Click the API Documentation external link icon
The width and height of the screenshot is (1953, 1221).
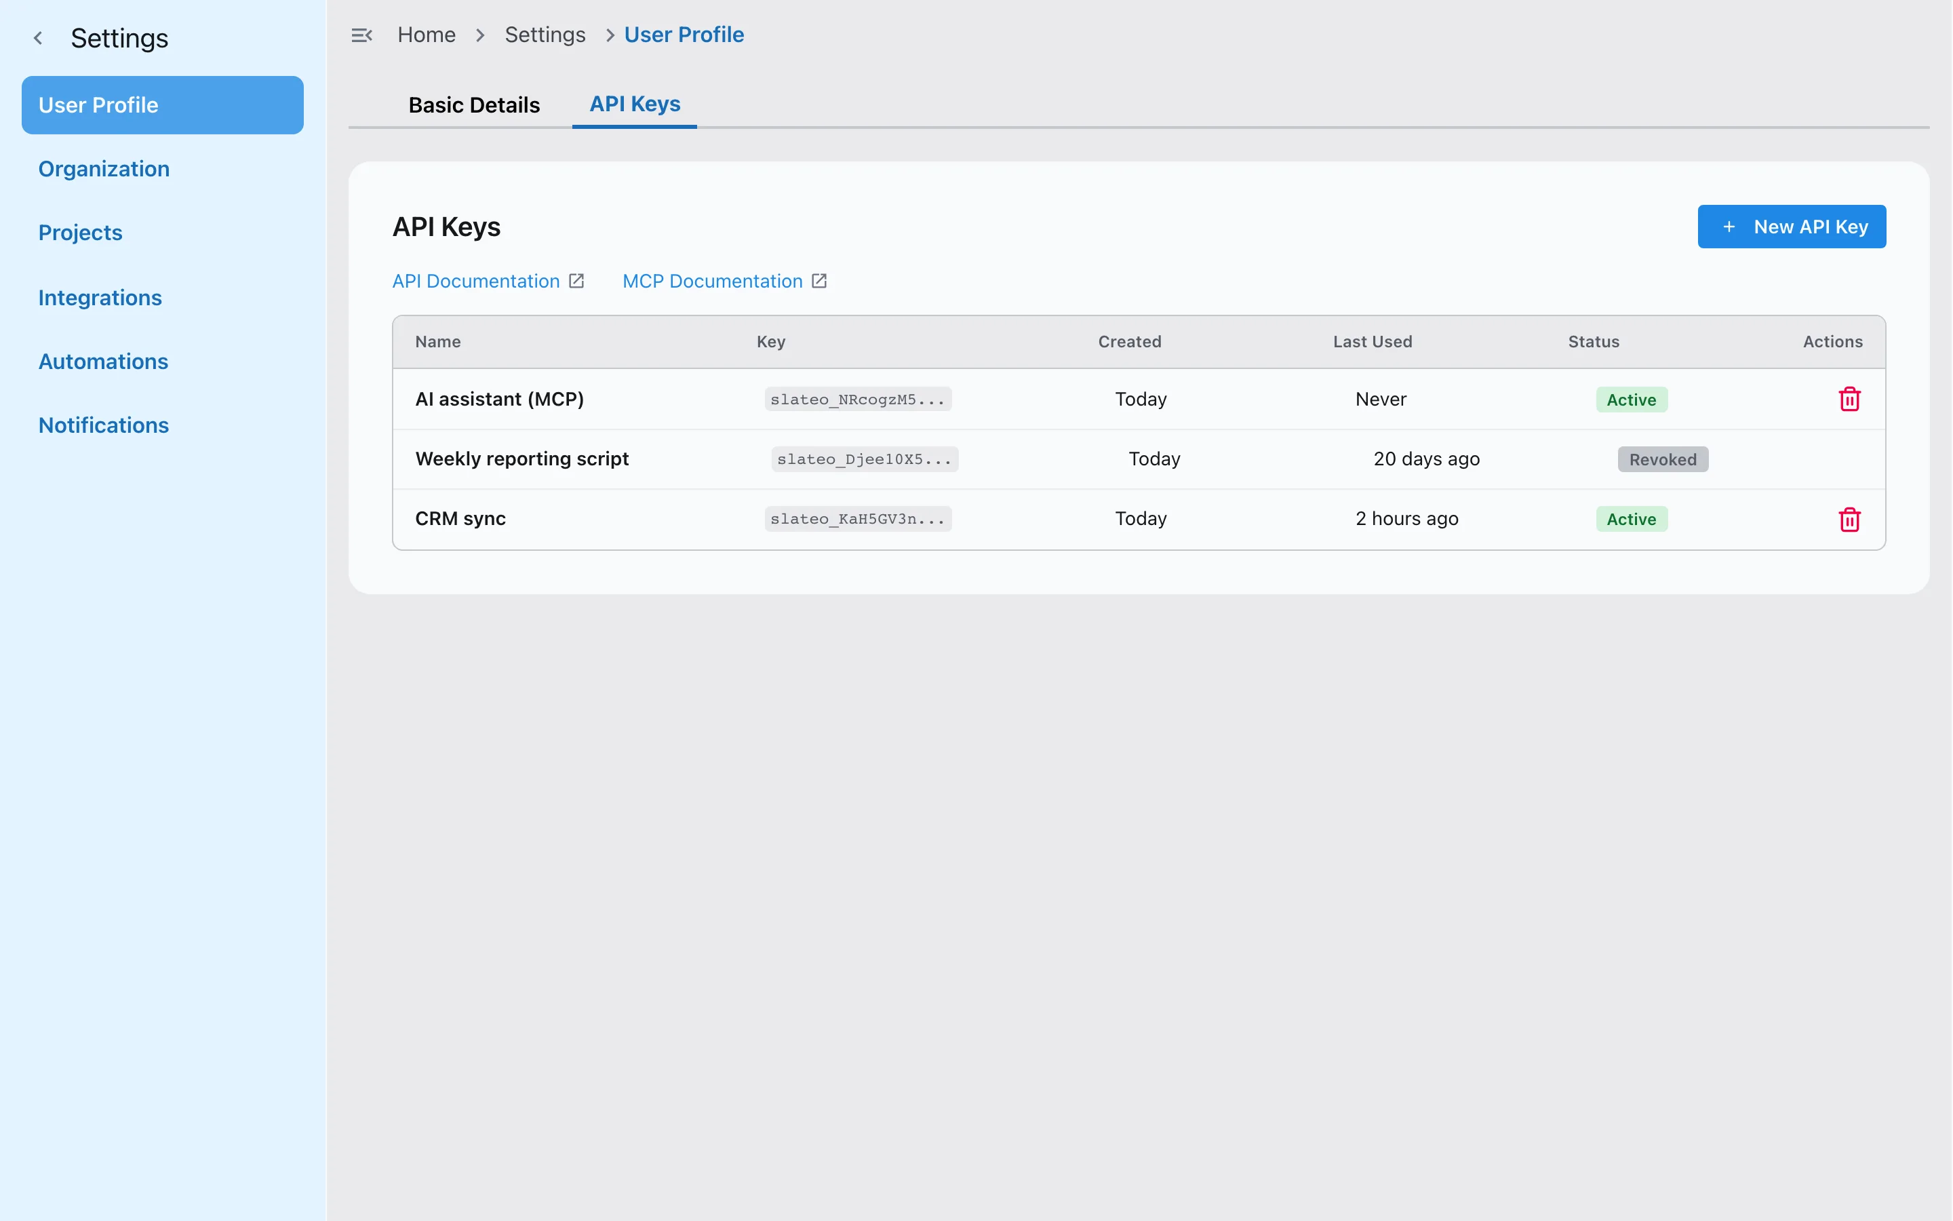coord(576,281)
